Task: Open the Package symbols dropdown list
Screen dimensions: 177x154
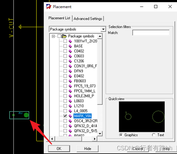Action: click(x=103, y=29)
